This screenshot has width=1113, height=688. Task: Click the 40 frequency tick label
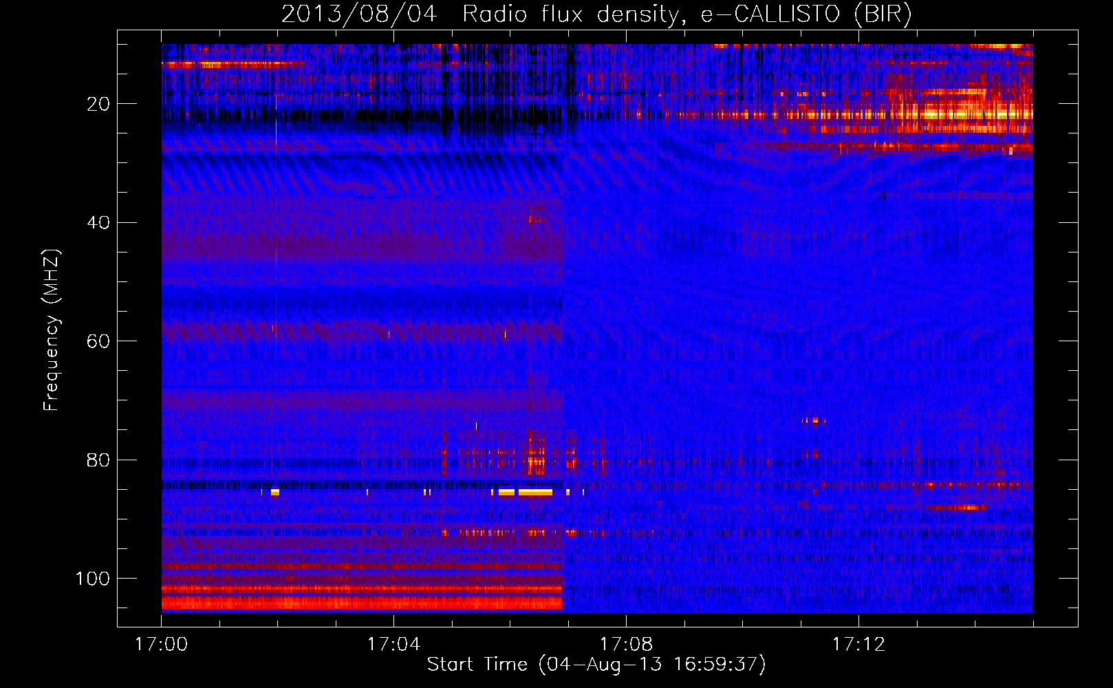[x=98, y=223]
